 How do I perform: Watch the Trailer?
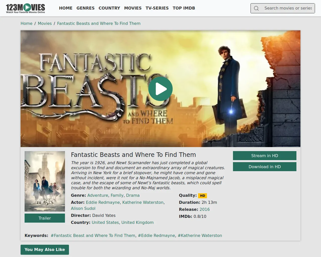tap(45, 218)
